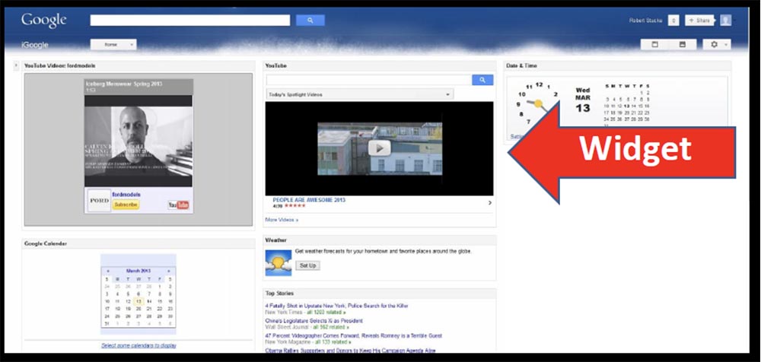Viewport: 761px width, 362px height.
Task: Open 4 Fatally Shot in Upstate New York story
Action: [337, 306]
